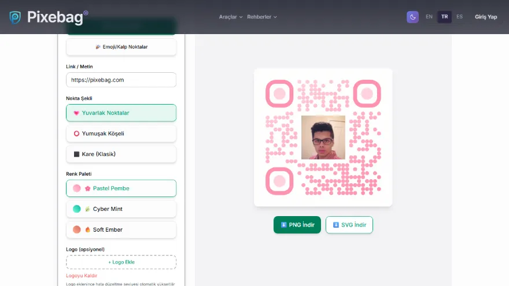Download QR with PNG İndir

(297, 225)
